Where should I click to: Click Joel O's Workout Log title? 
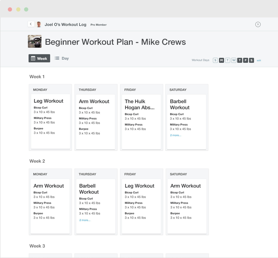coord(65,24)
